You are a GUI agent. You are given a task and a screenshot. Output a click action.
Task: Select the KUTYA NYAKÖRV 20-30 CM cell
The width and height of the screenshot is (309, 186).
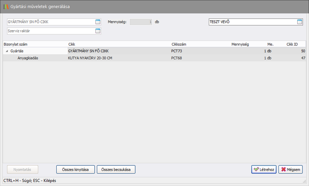[x=90, y=58]
